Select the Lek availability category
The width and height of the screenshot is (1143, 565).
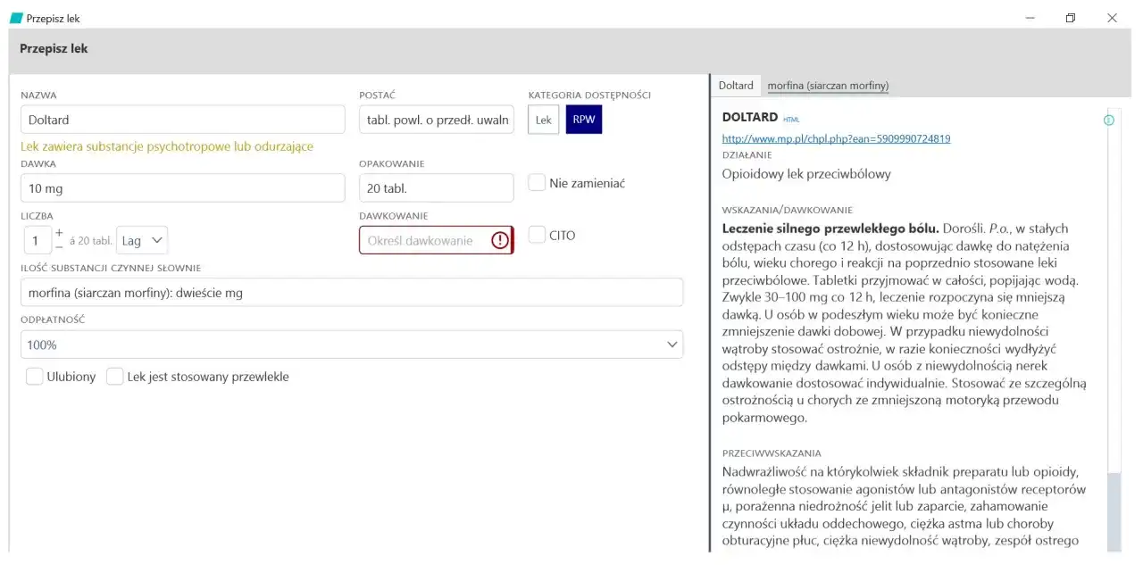click(x=543, y=119)
